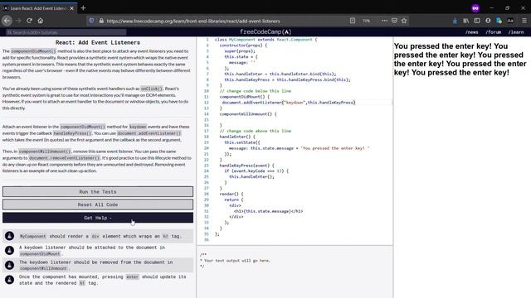Click the freeCodeCamp logo
The height and width of the screenshot is (298, 531).
[x=265, y=31]
